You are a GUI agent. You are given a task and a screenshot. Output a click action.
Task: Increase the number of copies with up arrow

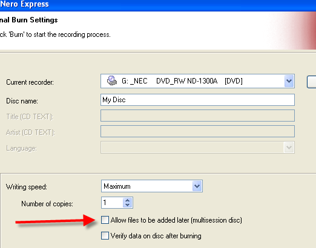click(127, 200)
